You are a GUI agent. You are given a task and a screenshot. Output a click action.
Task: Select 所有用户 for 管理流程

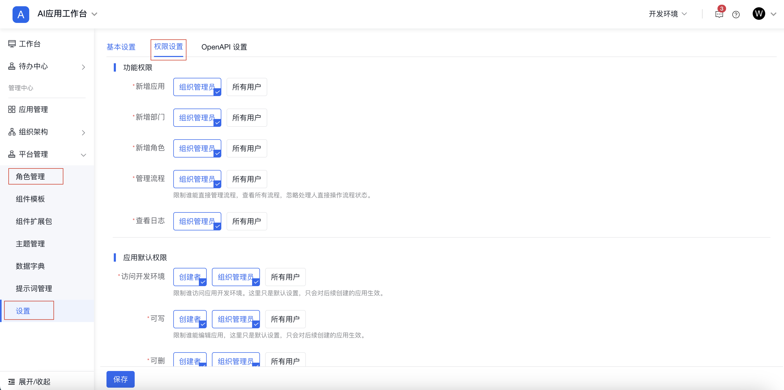247,179
